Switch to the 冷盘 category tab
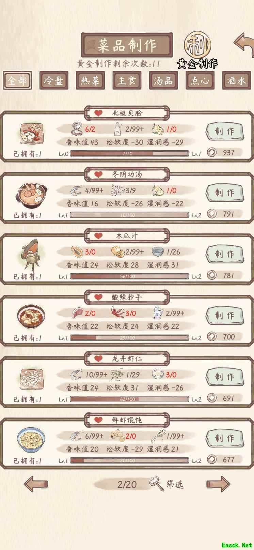254x550 pixels. coord(54,81)
